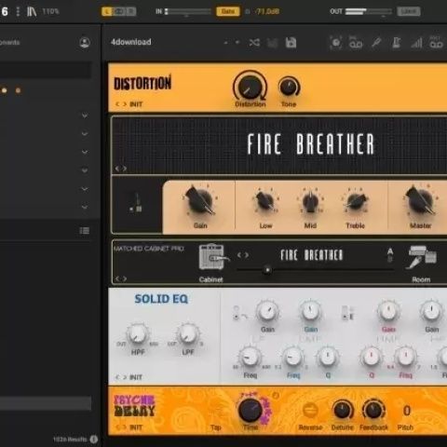Image resolution: width=447 pixels, height=447 pixels.
Task: Toggle the Limit button
Action: [409, 11]
